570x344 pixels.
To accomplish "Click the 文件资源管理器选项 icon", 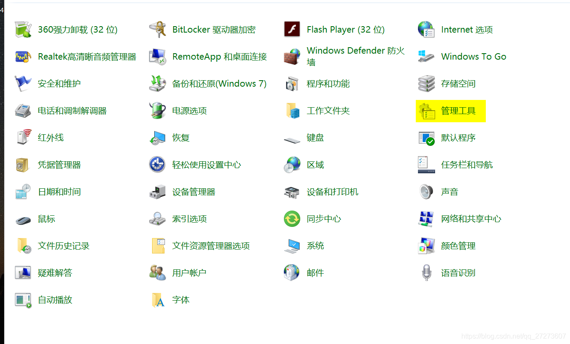I will click(158, 246).
